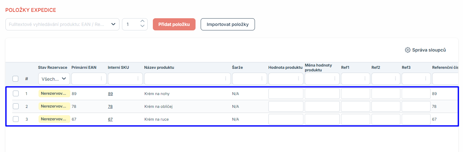
Task: Click three-dot icon in Ref2 filter field
Action: (395, 78)
